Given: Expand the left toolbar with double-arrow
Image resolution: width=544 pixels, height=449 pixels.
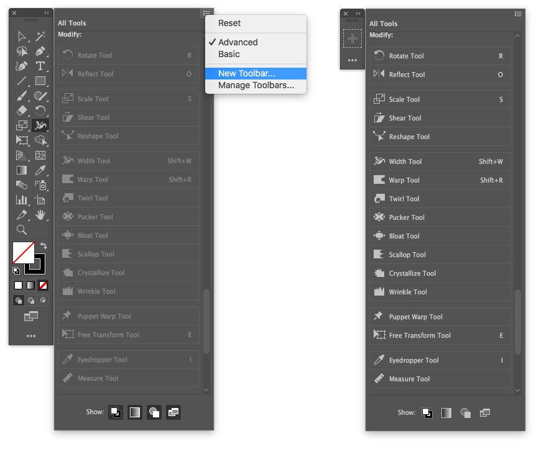Looking at the screenshot, I should [47, 13].
